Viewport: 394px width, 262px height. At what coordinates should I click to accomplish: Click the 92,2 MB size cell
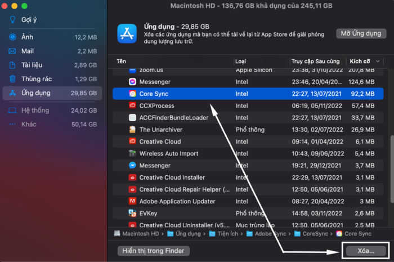pos(362,94)
